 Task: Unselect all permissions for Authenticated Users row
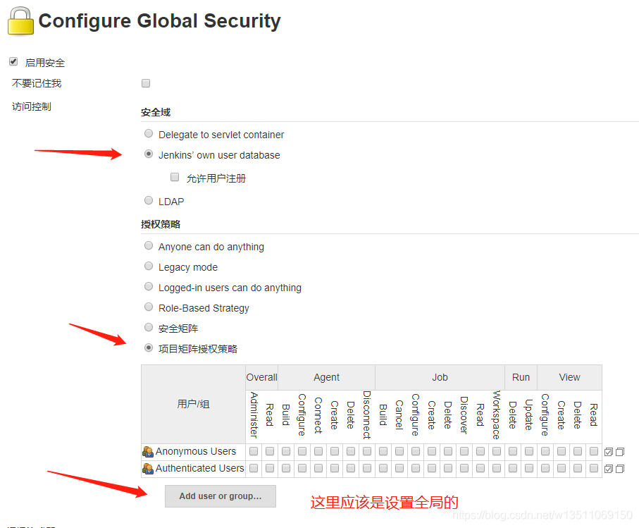pyautogui.click(x=620, y=469)
